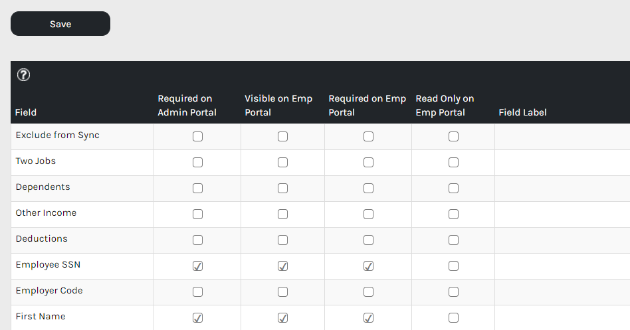630x330 pixels.
Task: Disable Required on Emp Portal for Employee SSN
Action: coord(368,266)
